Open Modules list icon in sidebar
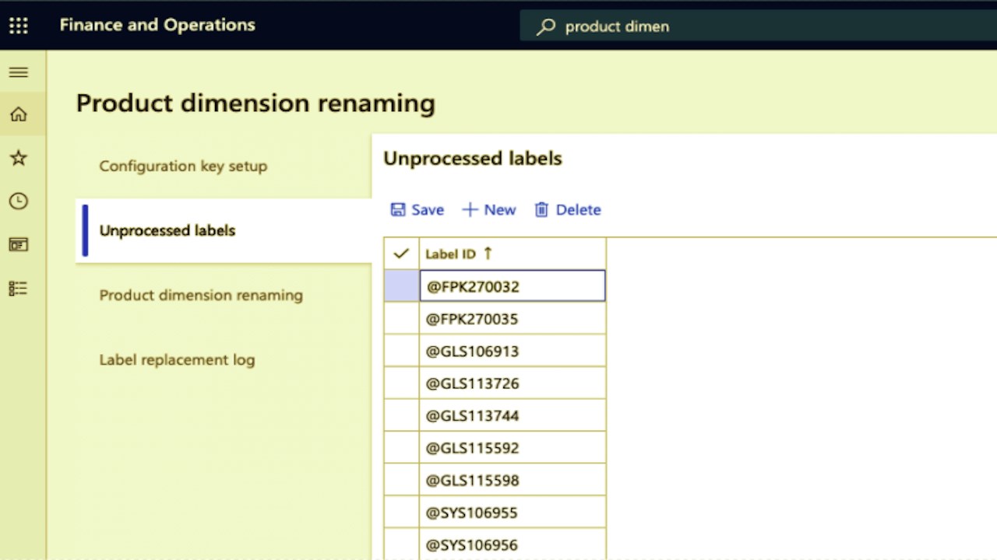Viewport: 997px width, 560px height. [19, 289]
